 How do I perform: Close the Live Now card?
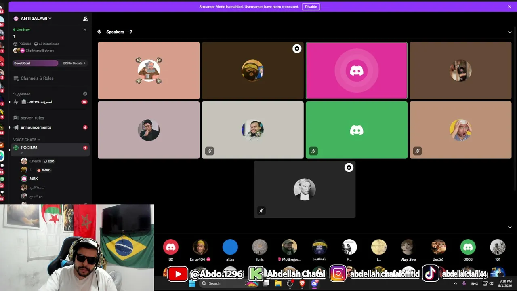click(x=85, y=30)
